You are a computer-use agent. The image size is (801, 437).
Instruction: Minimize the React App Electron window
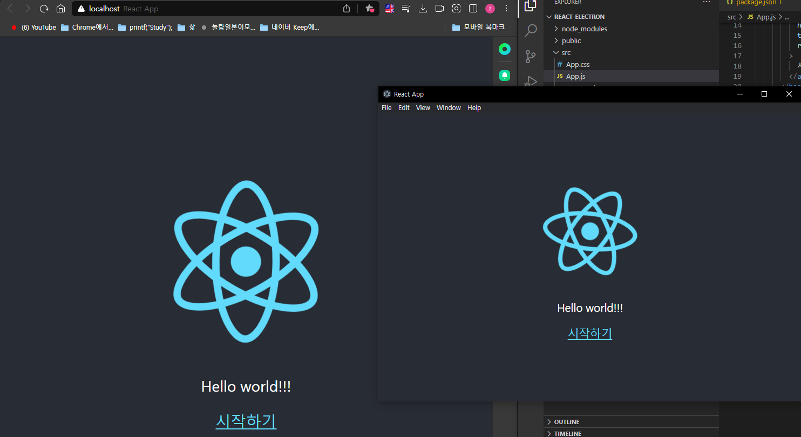point(740,94)
